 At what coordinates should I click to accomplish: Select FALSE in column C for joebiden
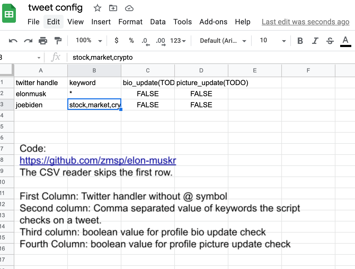click(148, 105)
